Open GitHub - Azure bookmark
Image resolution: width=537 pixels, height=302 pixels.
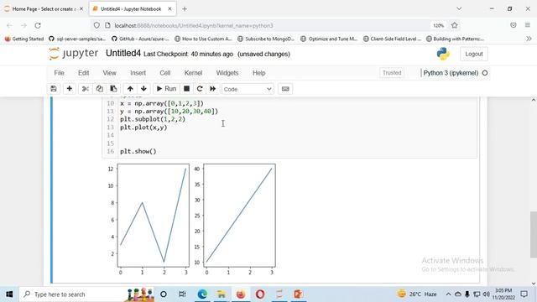point(140,39)
